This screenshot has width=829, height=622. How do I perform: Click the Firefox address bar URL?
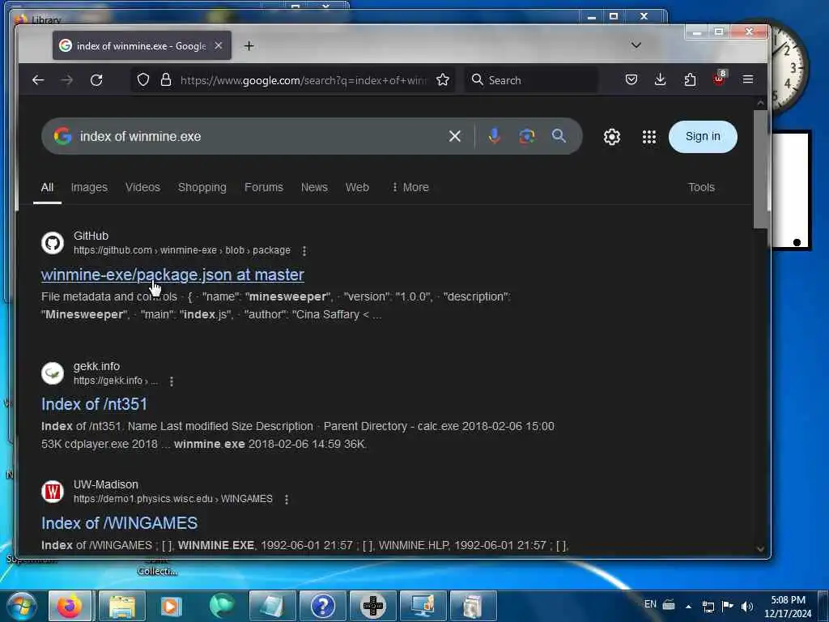coord(303,80)
